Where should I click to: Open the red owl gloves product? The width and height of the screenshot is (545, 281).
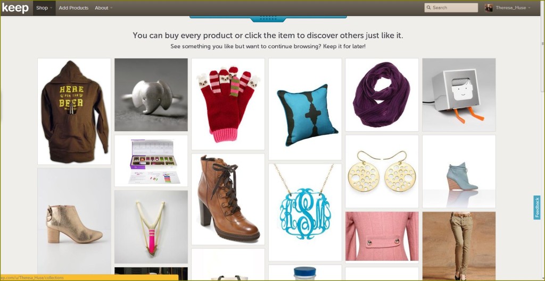(x=228, y=104)
